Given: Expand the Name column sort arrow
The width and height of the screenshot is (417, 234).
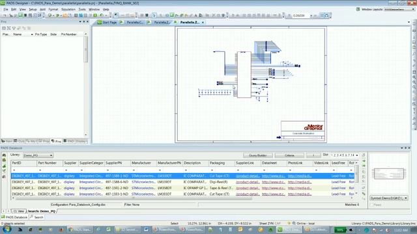Looking at the screenshot, I should point(32,34).
